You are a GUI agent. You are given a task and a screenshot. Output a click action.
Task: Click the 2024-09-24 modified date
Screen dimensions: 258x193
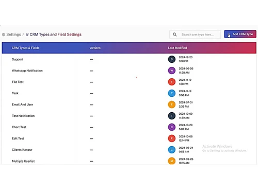pos(186,148)
